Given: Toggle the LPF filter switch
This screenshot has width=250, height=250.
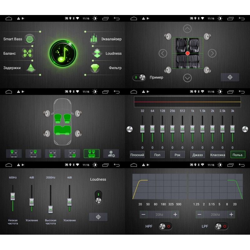Looking at the screenshot, I should pos(221,226).
